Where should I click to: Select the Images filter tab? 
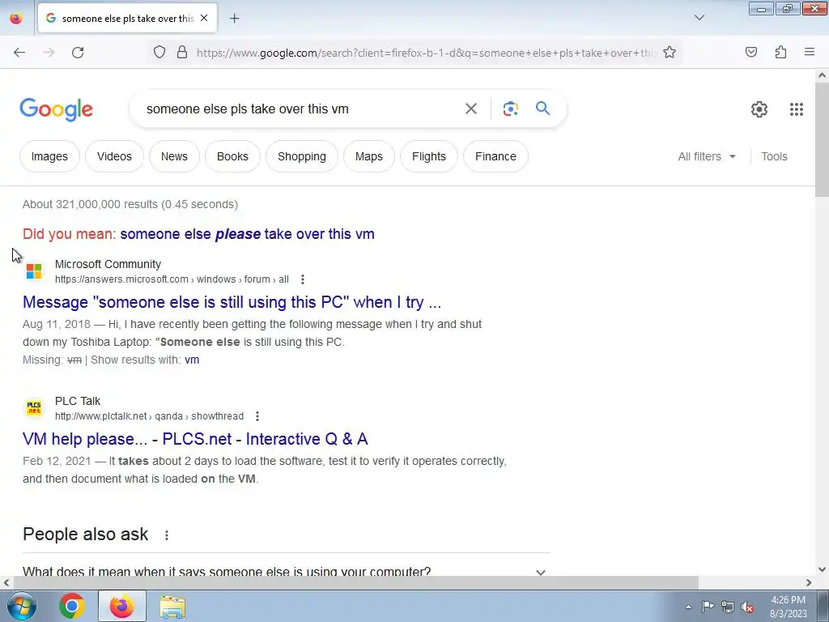[49, 156]
